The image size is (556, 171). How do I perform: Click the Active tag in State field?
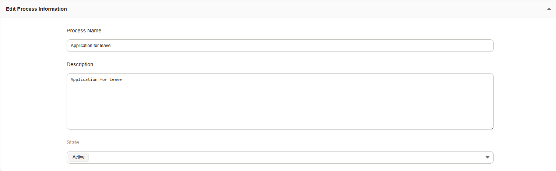pos(78,157)
